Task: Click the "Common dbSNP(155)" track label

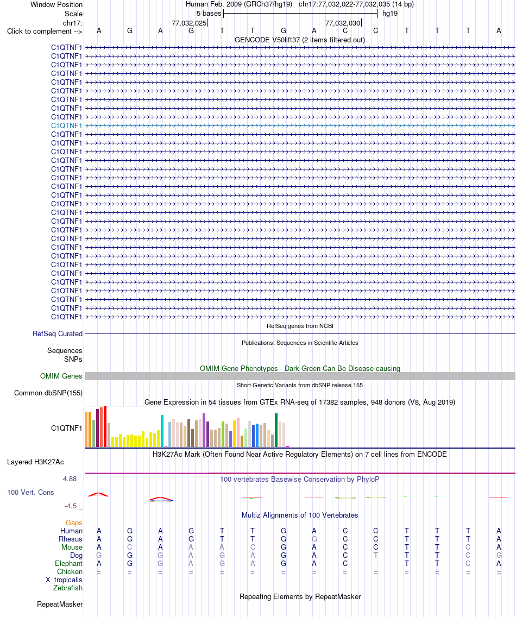Action: 48,393
